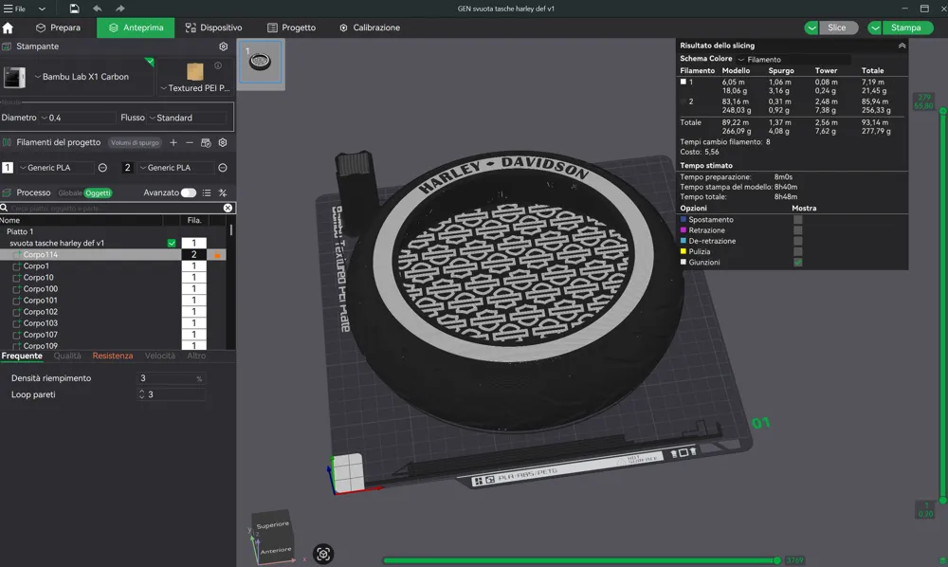Add a new filament with the plus icon

point(173,142)
